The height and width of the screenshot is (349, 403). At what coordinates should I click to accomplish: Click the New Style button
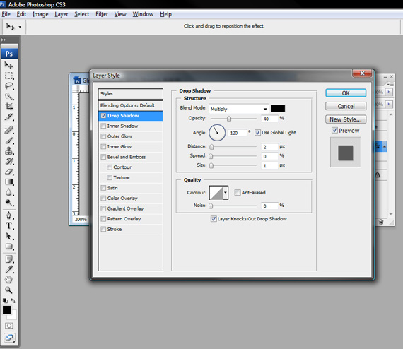[346, 119]
